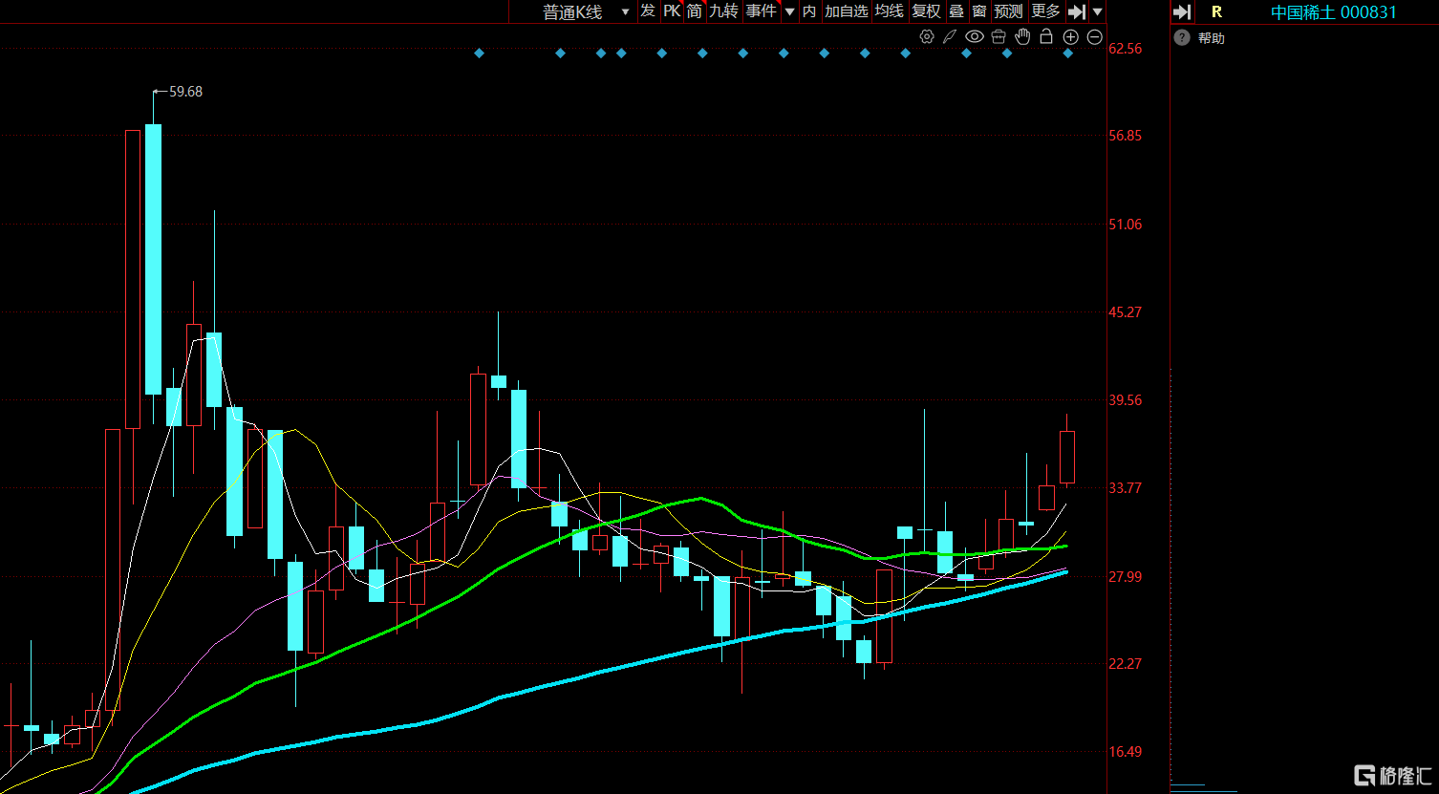This screenshot has height=794, width=1439.
Task: Click the leftmost blue diamond event marker
Action: tap(480, 54)
